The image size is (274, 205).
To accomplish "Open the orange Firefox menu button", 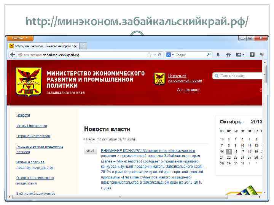I will click(x=20, y=38).
